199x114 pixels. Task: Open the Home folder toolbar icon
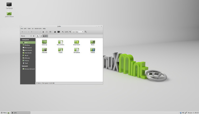55,32
